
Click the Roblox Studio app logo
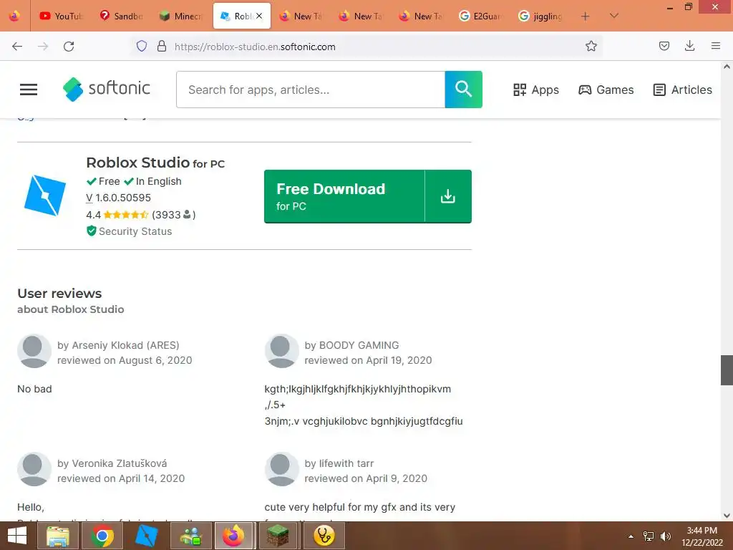45,196
